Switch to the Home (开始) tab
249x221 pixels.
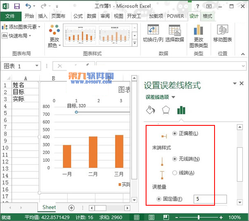coord(29,16)
